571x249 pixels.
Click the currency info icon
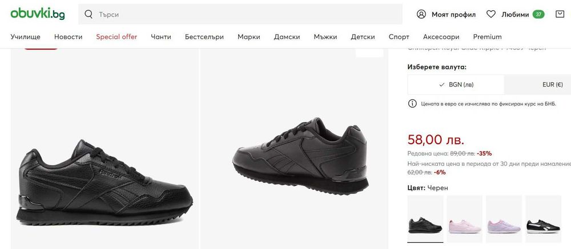click(x=412, y=104)
